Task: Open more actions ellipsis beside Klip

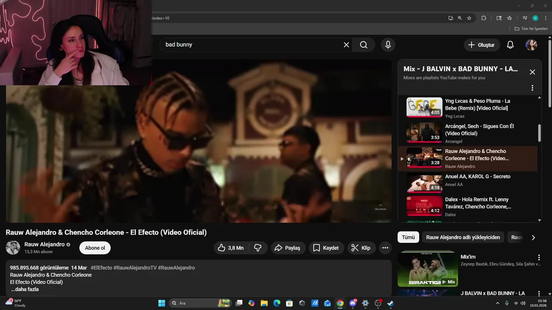Action: click(385, 248)
